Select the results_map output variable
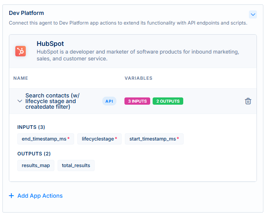 coord(36,165)
